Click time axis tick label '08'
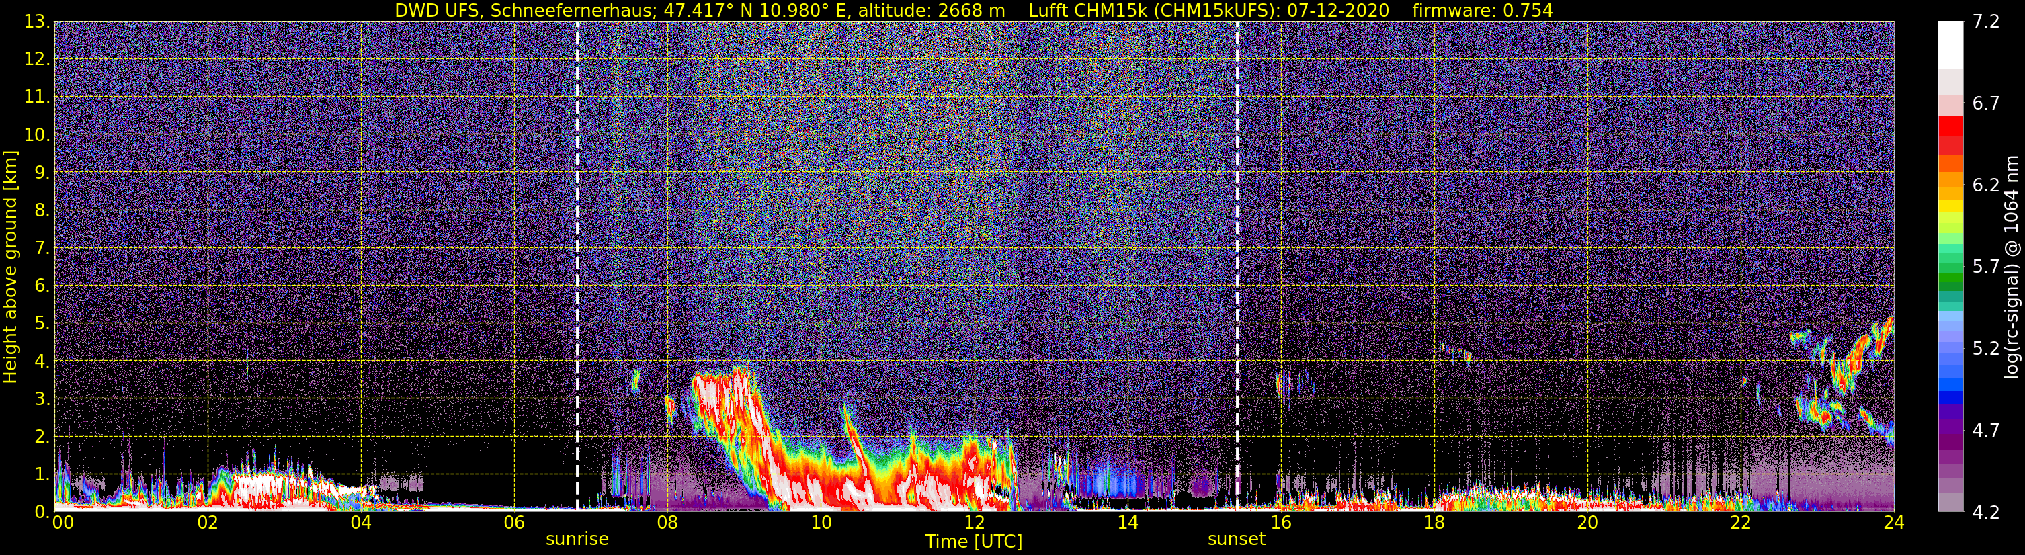Viewport: 2025px width, 555px height. pyautogui.click(x=667, y=523)
